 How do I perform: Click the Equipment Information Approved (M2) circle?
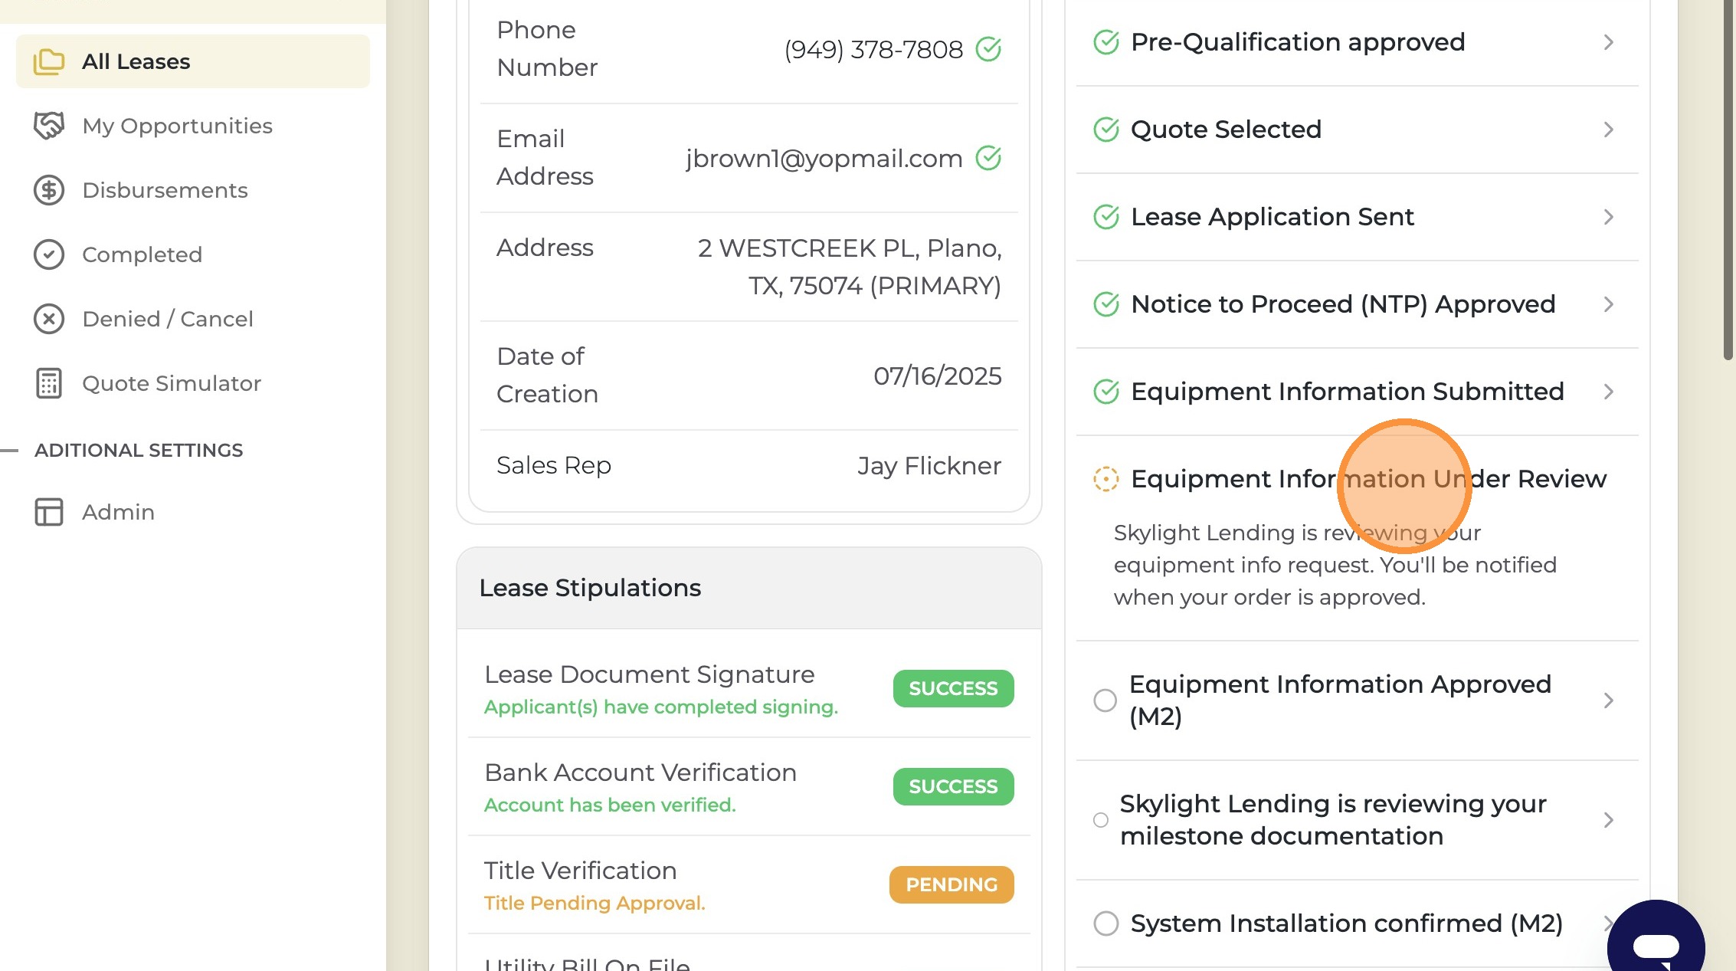click(1105, 700)
